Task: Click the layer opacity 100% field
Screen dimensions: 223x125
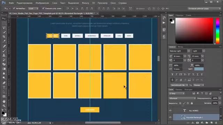Action: click(x=215, y=98)
